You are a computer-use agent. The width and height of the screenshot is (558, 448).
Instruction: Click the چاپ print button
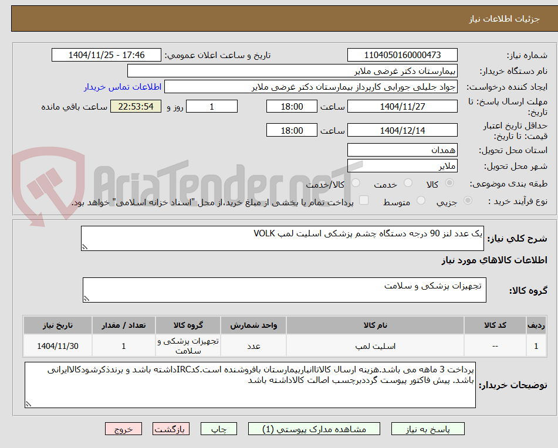pyautogui.click(x=219, y=429)
